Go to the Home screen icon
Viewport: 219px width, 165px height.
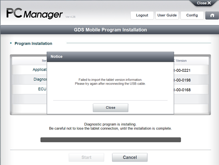[212, 15]
